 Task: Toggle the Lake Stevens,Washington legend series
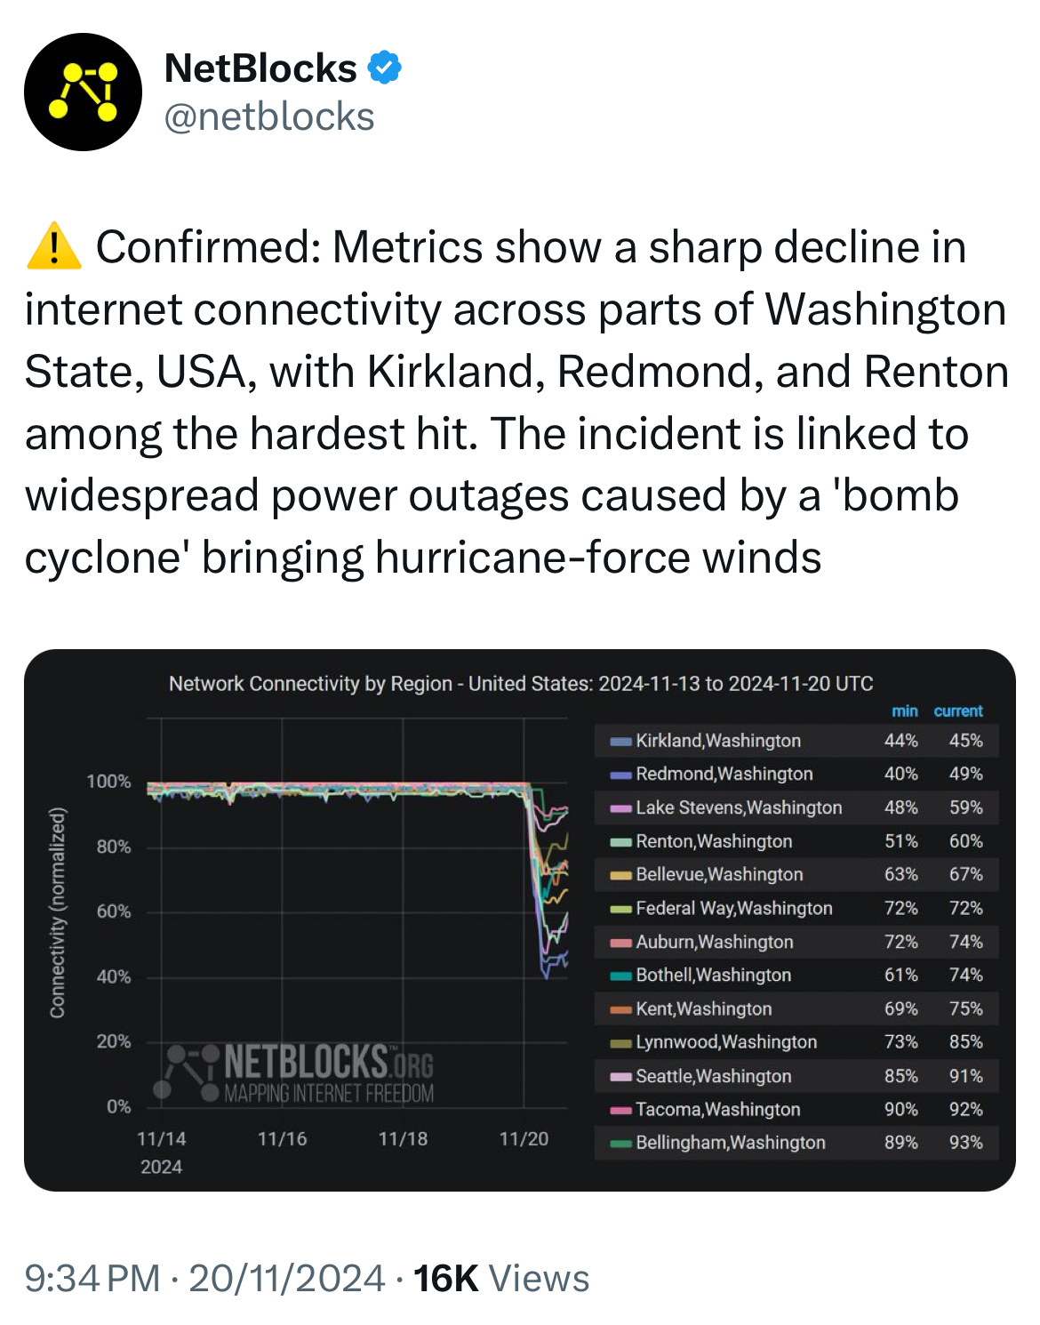click(796, 807)
